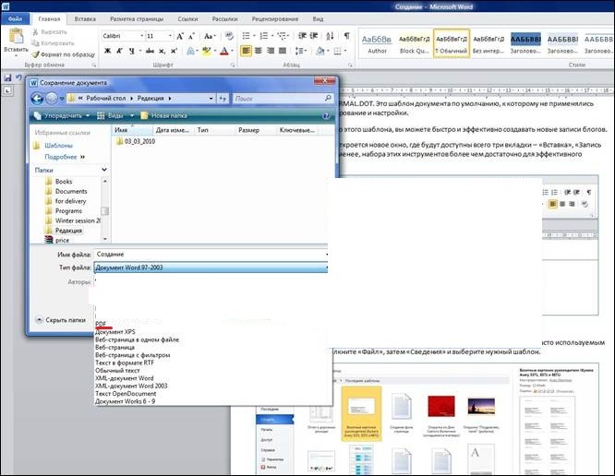Toggle Bold (Ж) formatting

tap(107, 51)
